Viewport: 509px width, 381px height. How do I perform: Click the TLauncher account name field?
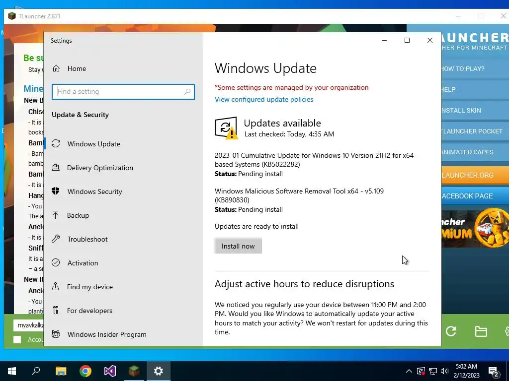tap(28, 325)
